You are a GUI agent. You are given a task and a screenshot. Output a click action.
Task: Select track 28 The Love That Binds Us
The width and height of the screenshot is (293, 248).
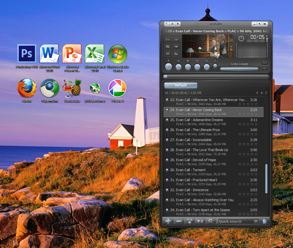click(x=214, y=152)
